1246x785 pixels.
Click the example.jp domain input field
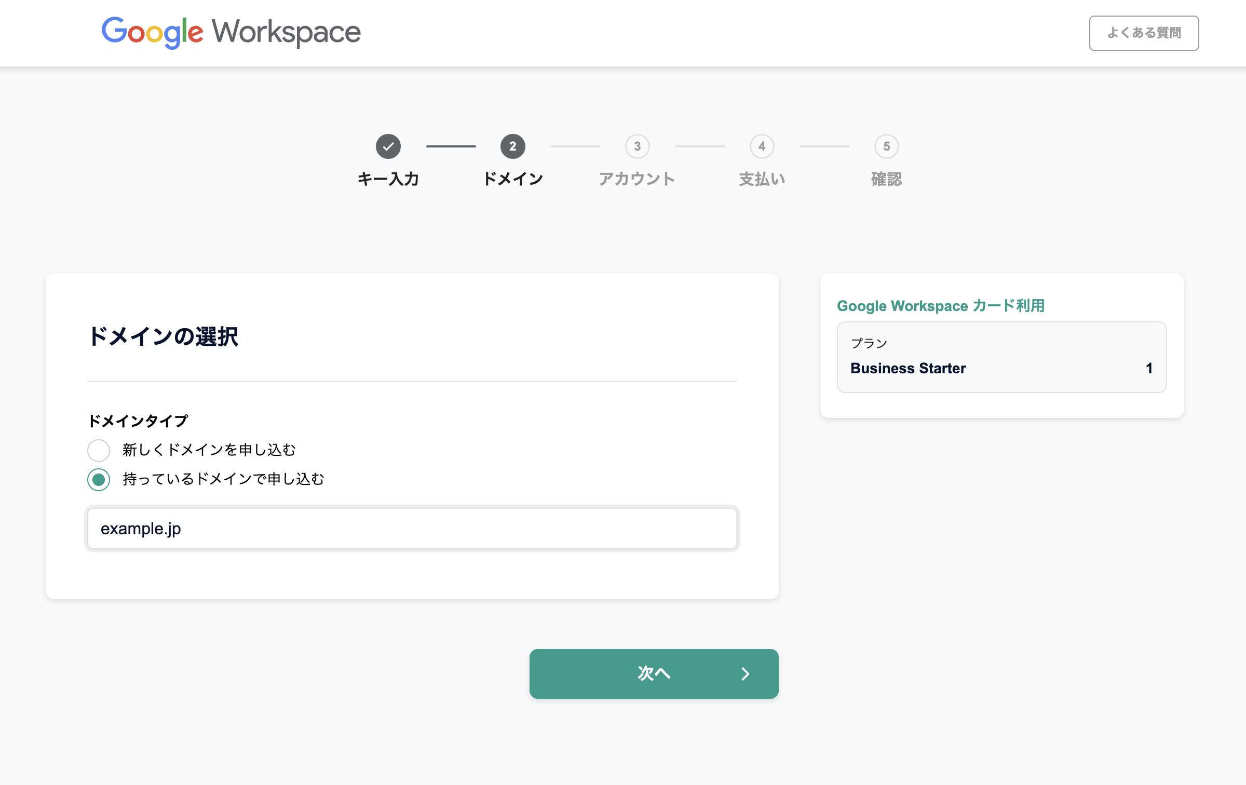click(412, 529)
